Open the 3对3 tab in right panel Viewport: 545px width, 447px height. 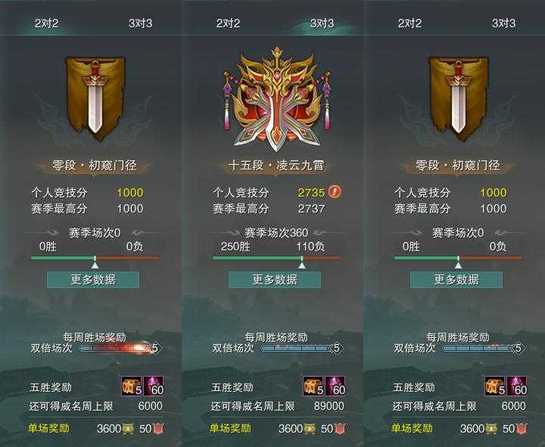503,23
